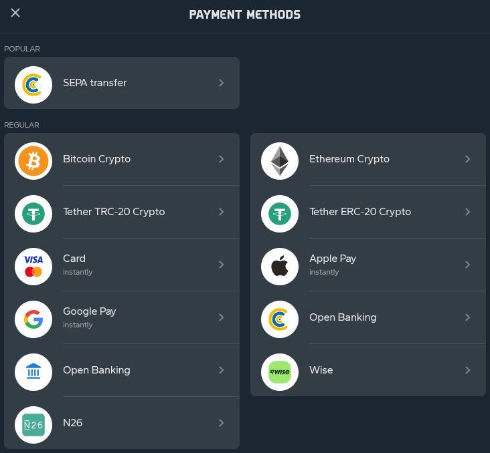Open chevron of right-column Open Banking row
The image size is (490, 453).
pyautogui.click(x=467, y=317)
